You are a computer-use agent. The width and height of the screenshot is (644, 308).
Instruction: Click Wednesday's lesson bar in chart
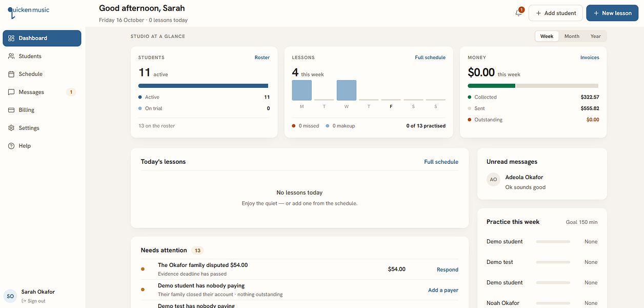(x=347, y=90)
